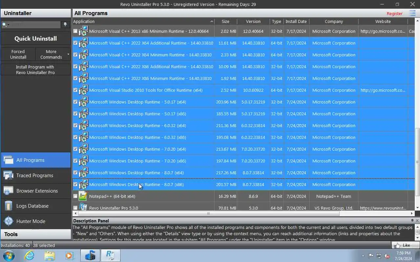
Task: Click Quick Uninstall button
Action: 35,38
